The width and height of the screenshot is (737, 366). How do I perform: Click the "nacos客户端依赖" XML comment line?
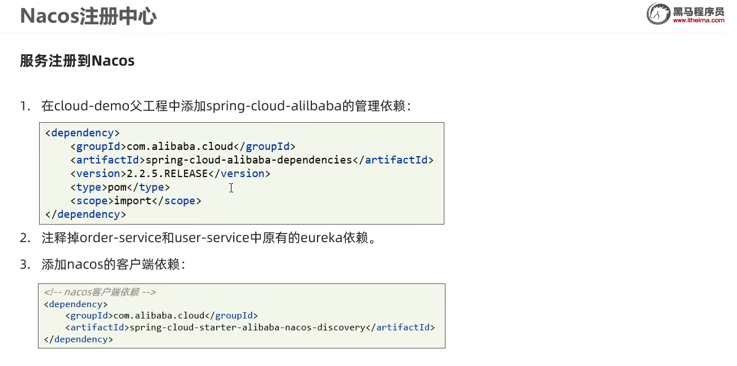click(x=100, y=292)
